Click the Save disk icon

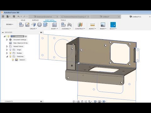pyautogui.click(x=14, y=16)
